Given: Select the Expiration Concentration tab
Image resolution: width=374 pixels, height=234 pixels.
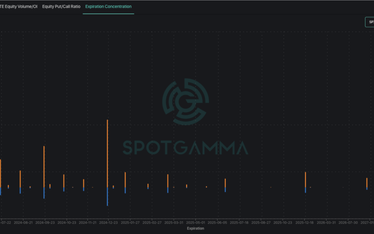Looking at the screenshot, I should [108, 7].
